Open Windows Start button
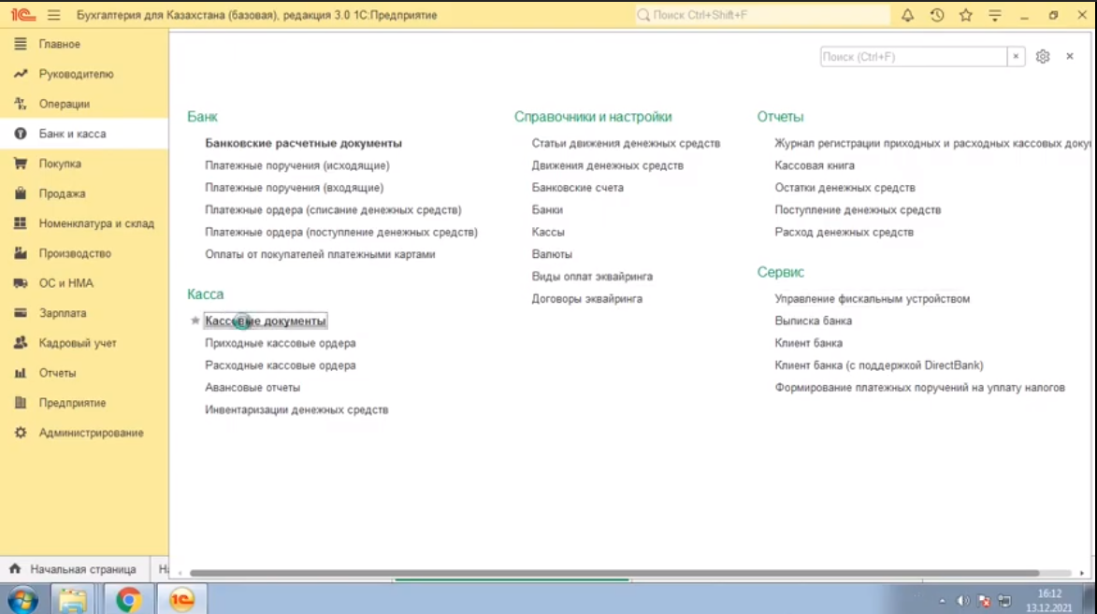 pos(23,600)
